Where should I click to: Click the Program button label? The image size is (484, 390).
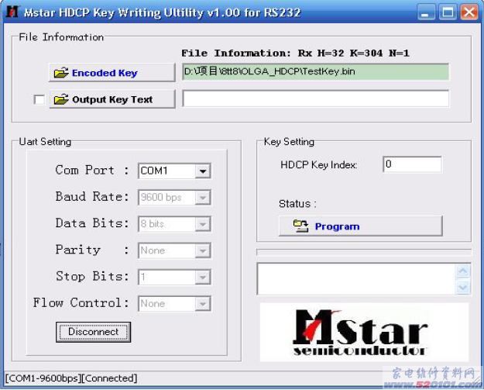337,226
